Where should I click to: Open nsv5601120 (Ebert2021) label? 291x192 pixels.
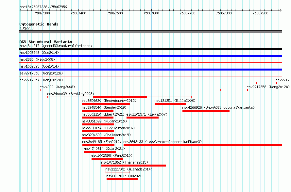[x=103, y=114]
